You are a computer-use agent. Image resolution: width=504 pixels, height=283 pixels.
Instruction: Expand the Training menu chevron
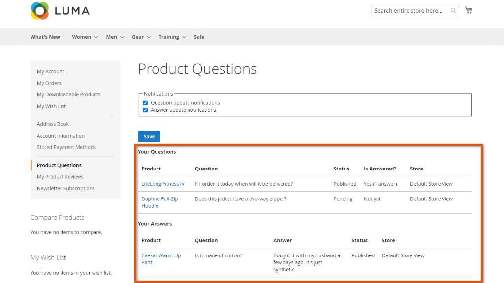click(184, 37)
